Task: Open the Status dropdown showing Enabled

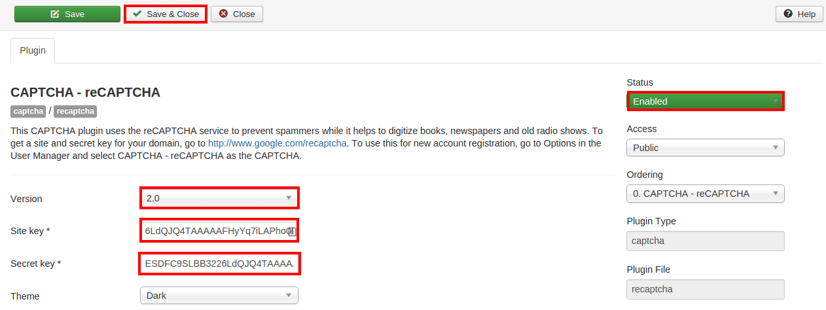Action: click(706, 101)
